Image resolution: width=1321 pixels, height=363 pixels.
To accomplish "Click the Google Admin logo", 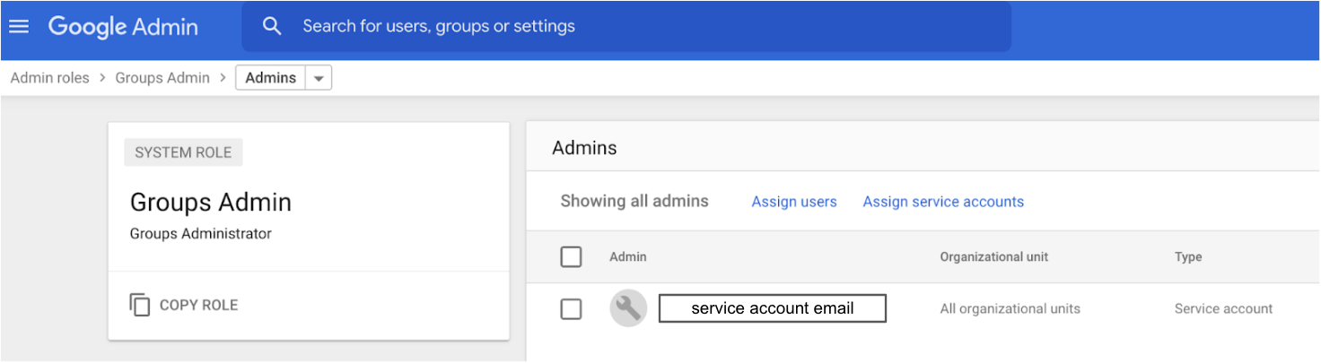I will point(123,27).
